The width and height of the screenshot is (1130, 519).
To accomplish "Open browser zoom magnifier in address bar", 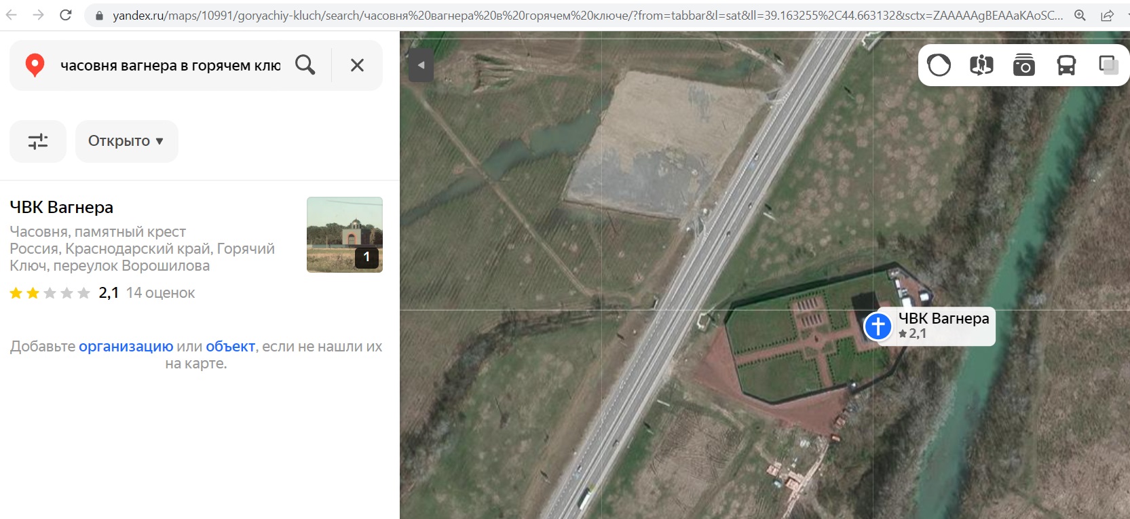I will coord(1080,15).
